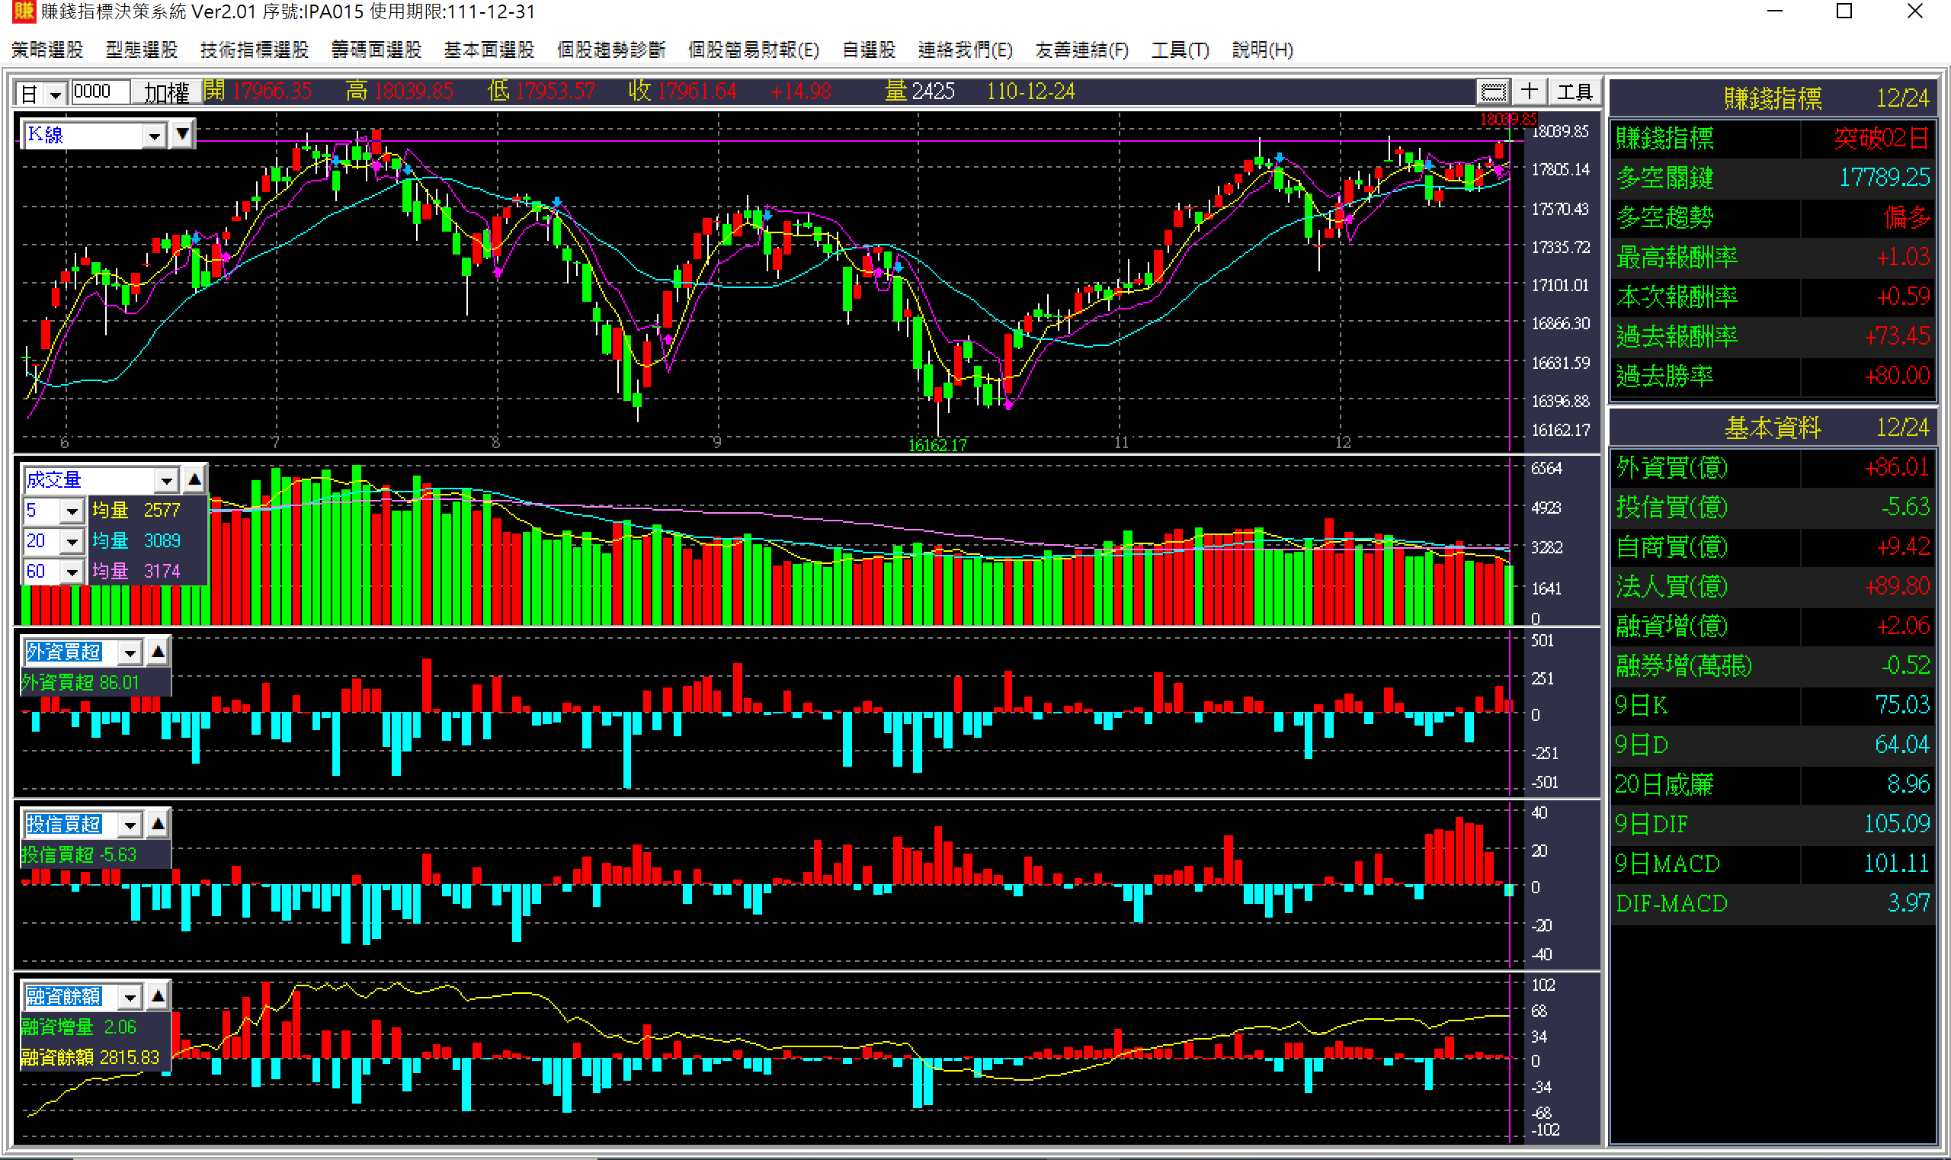The width and height of the screenshot is (1951, 1160).
Task: Open the 日 period dropdown
Action: click(55, 95)
